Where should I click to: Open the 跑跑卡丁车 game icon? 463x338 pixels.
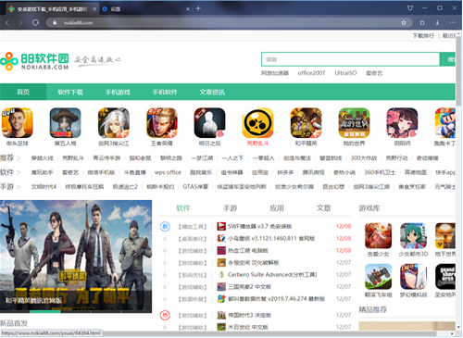(x=445, y=122)
